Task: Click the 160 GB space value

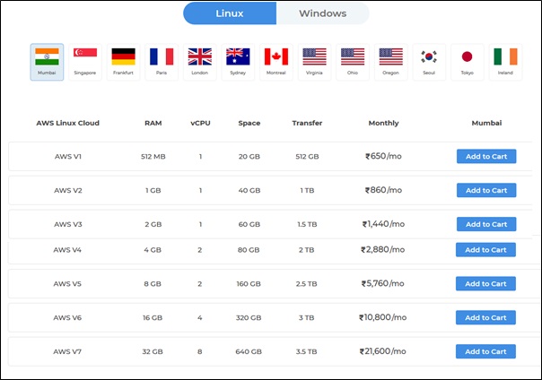Action: pos(249,284)
